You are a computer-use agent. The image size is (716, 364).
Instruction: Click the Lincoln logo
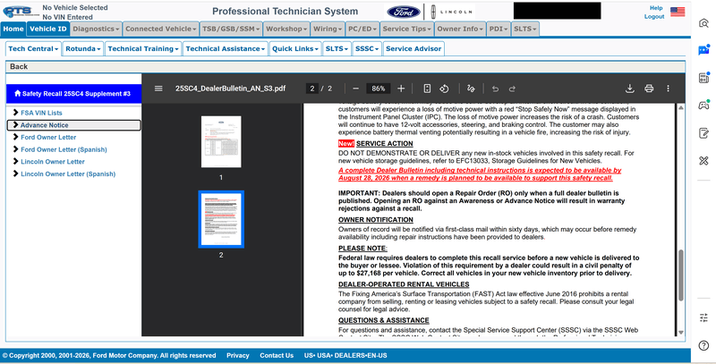tap(451, 12)
